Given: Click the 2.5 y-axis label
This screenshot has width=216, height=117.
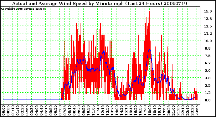Looking at the screenshot, I should [x=208, y=85].
